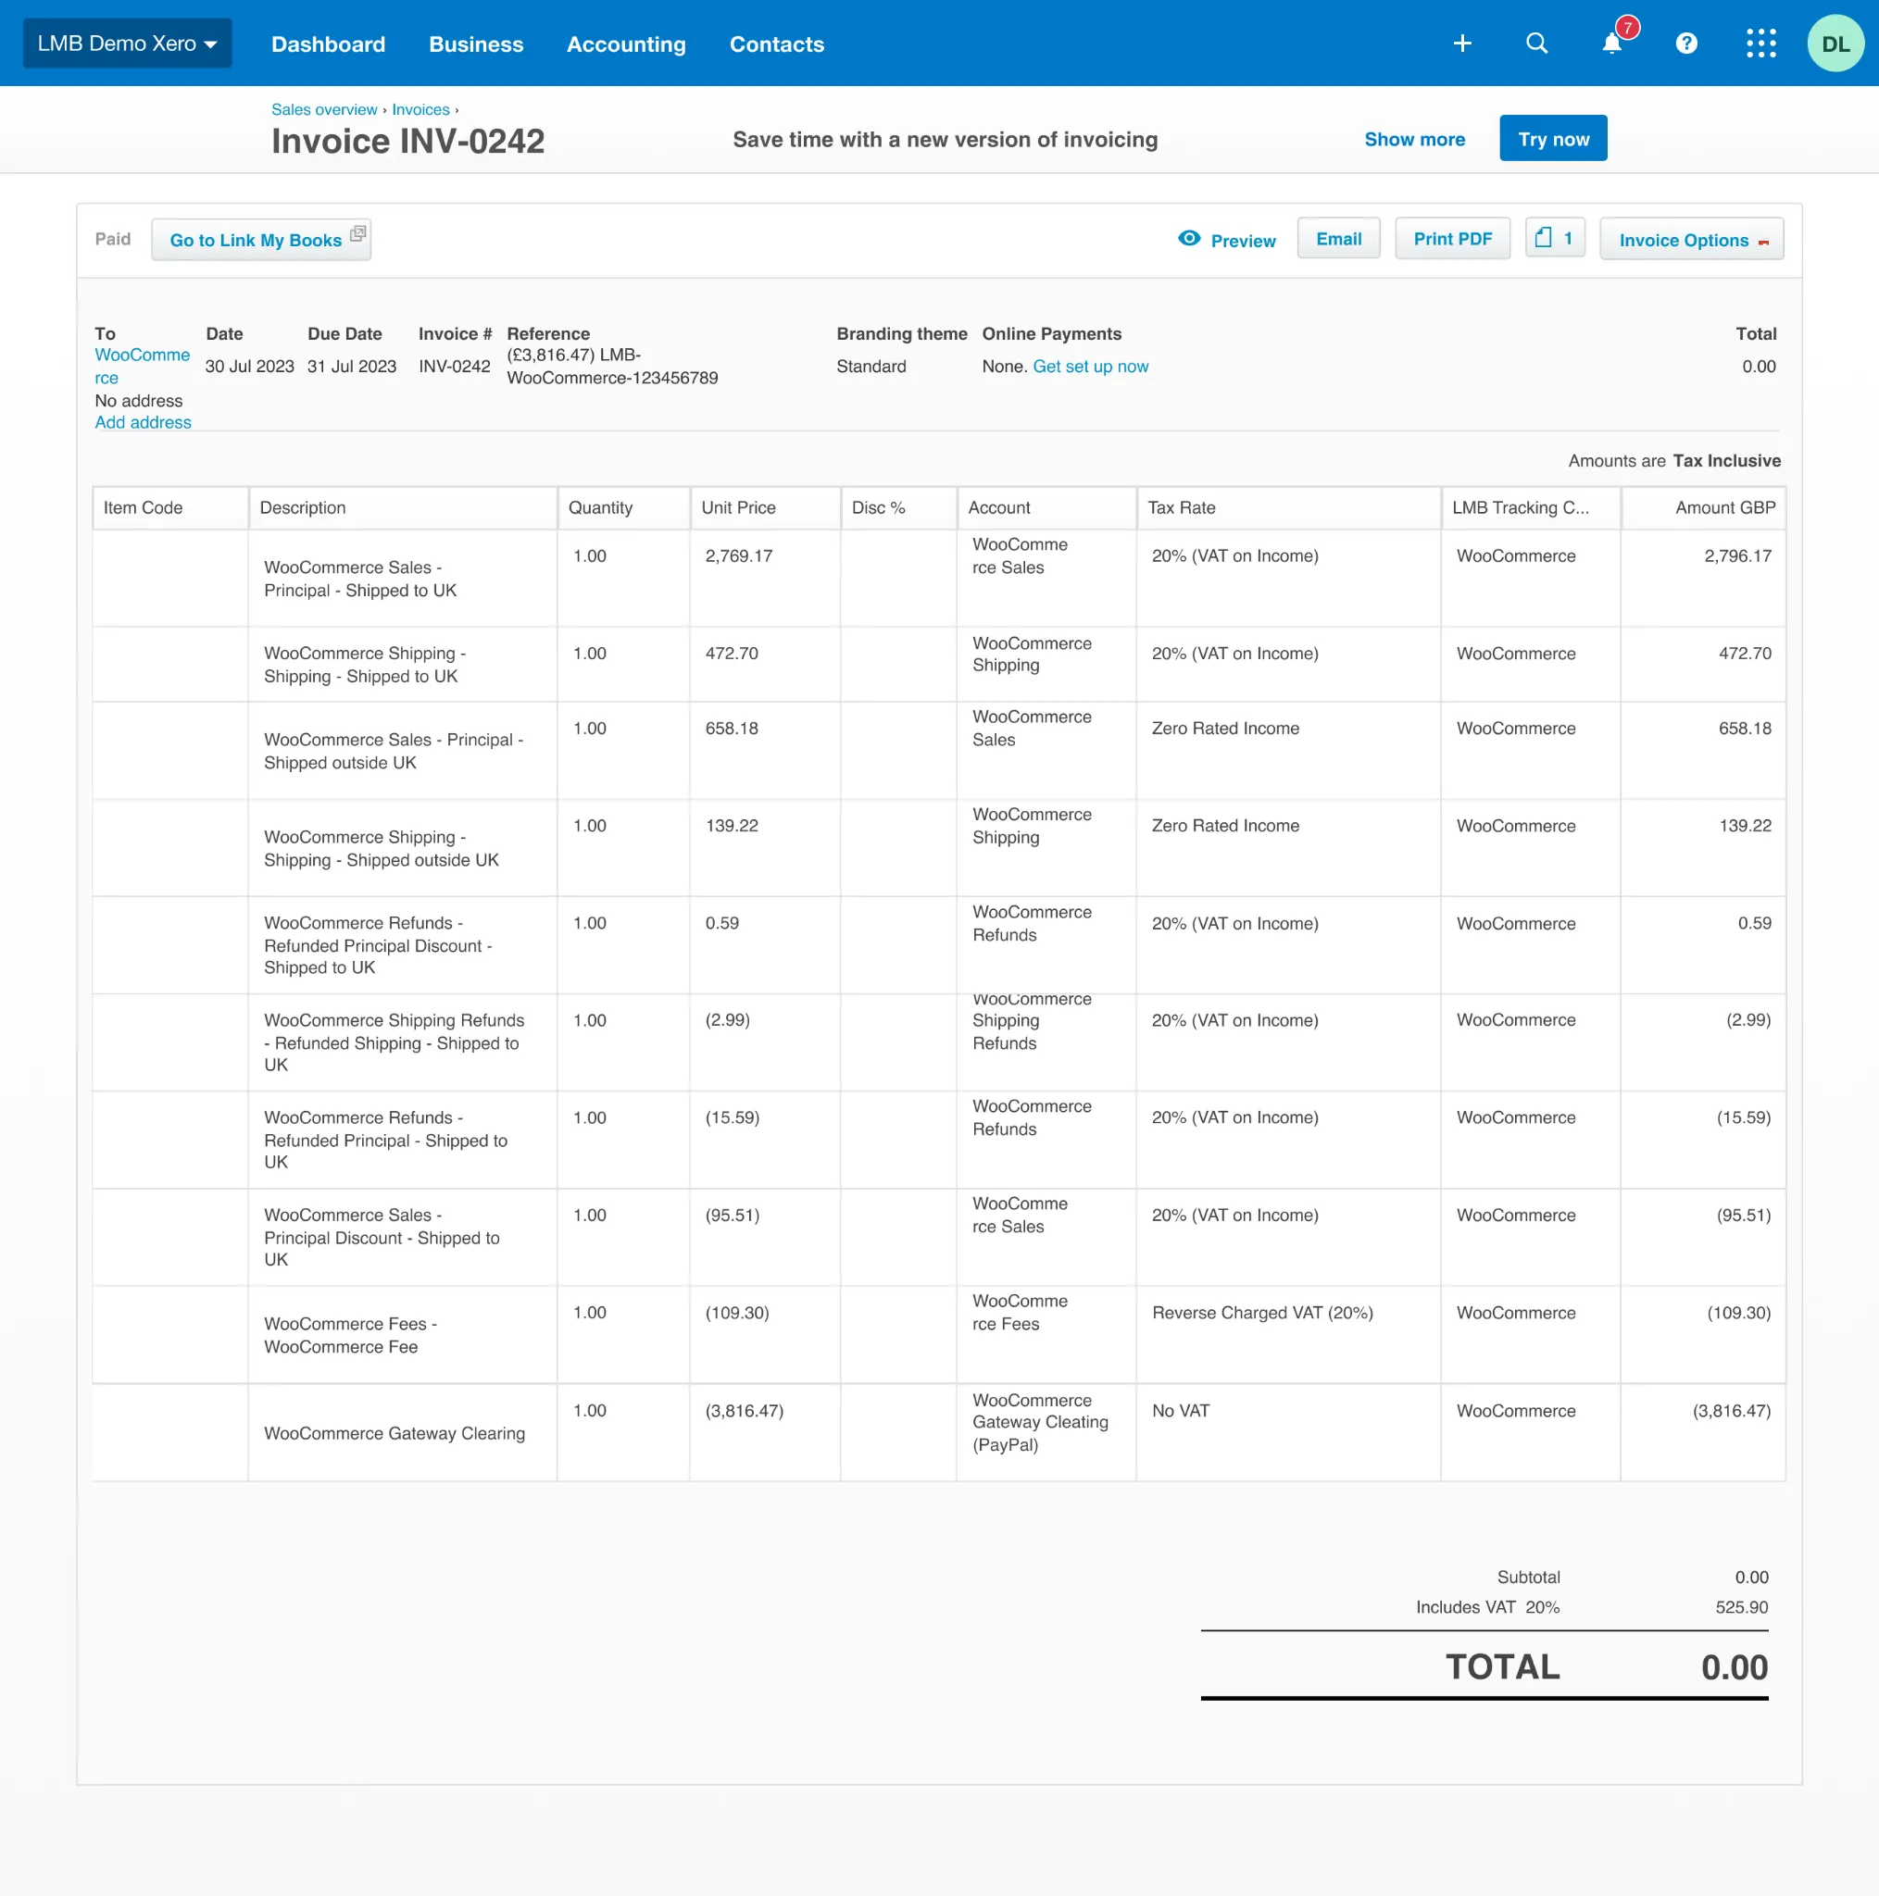Select the 'Refunded Principal Discount' description
The image size is (1879, 1896).
point(403,945)
